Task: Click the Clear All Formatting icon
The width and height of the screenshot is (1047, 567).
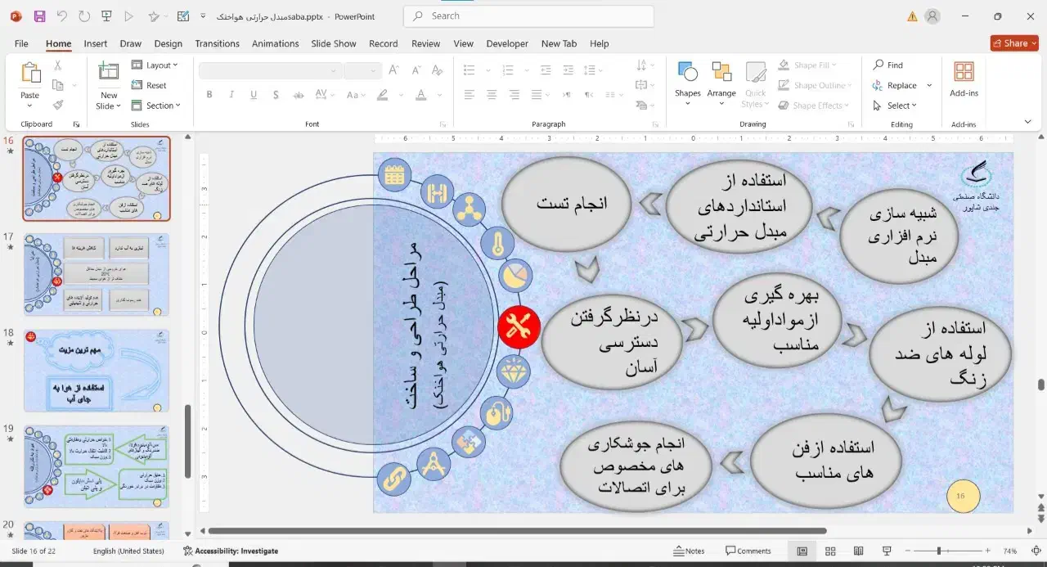Action: [x=437, y=70]
